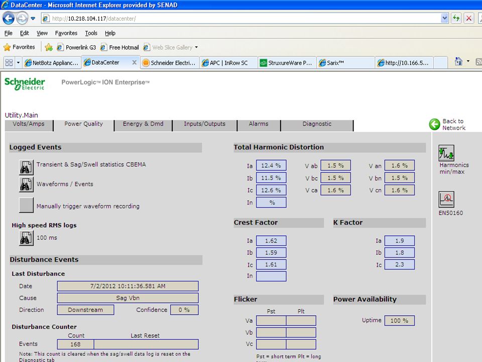This screenshot has width=482, height=362.
Task: Close the DataCenter browser tab
Action: click(x=135, y=62)
